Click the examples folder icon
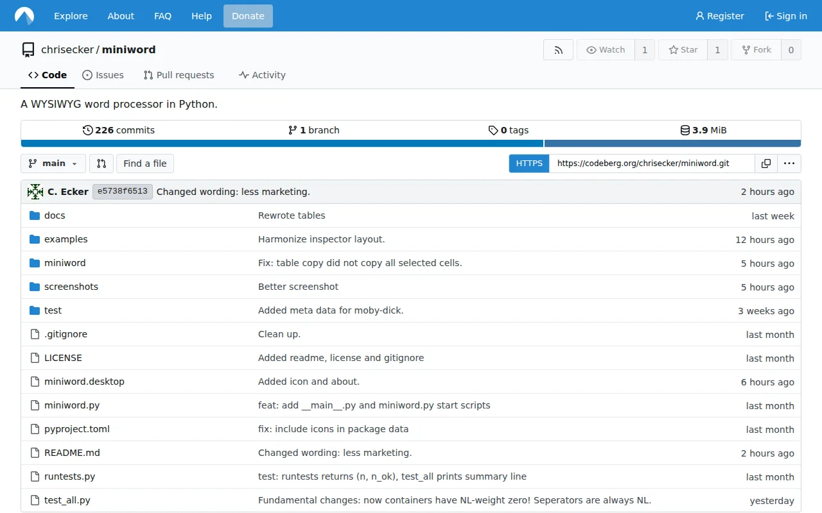 pyautogui.click(x=35, y=239)
